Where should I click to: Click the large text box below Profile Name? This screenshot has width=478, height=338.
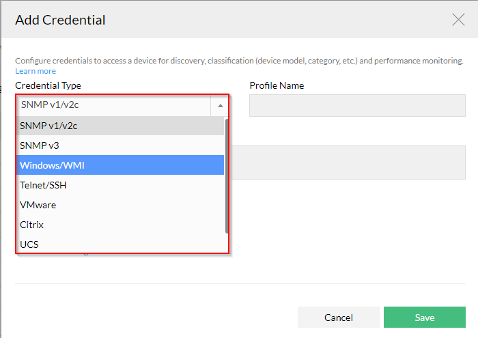[348, 163]
